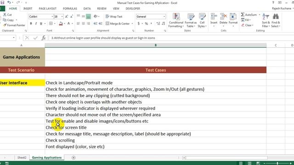This screenshot has height=165, width=294.
Task: Apply accounting dollar format
Action: pos(139,23)
